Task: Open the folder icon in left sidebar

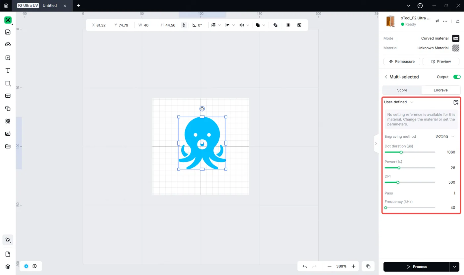Action: click(8, 146)
